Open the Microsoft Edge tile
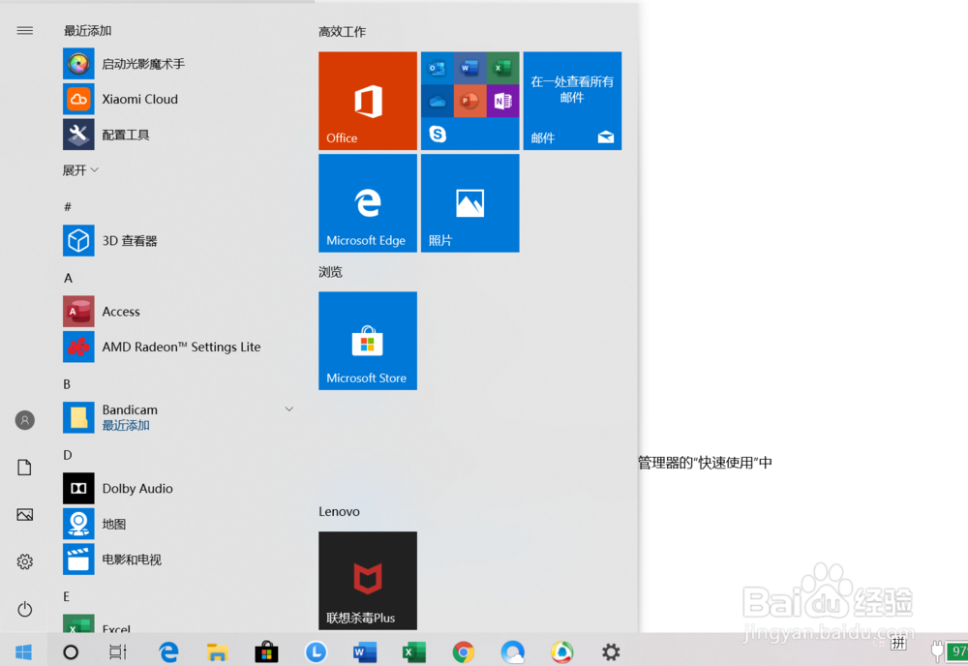The height and width of the screenshot is (666, 968). (368, 203)
